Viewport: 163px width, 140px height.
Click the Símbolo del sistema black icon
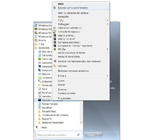39,100
